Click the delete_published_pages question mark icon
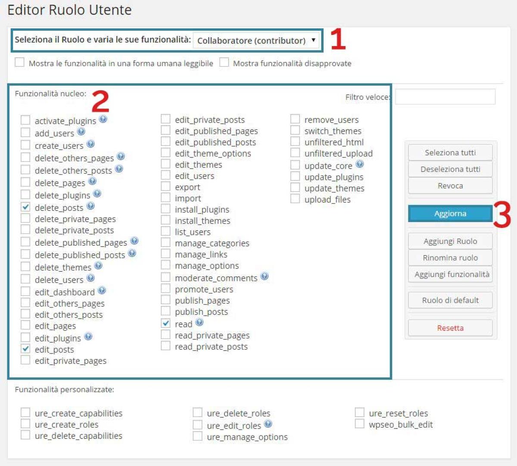The image size is (517, 466). coord(134,241)
